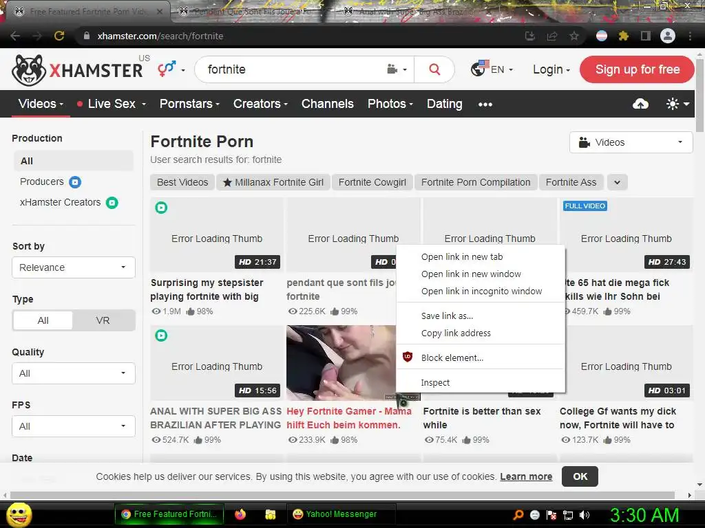This screenshot has width=705, height=528.
Task: Click the horizontal page scrollbar
Action: point(341,495)
